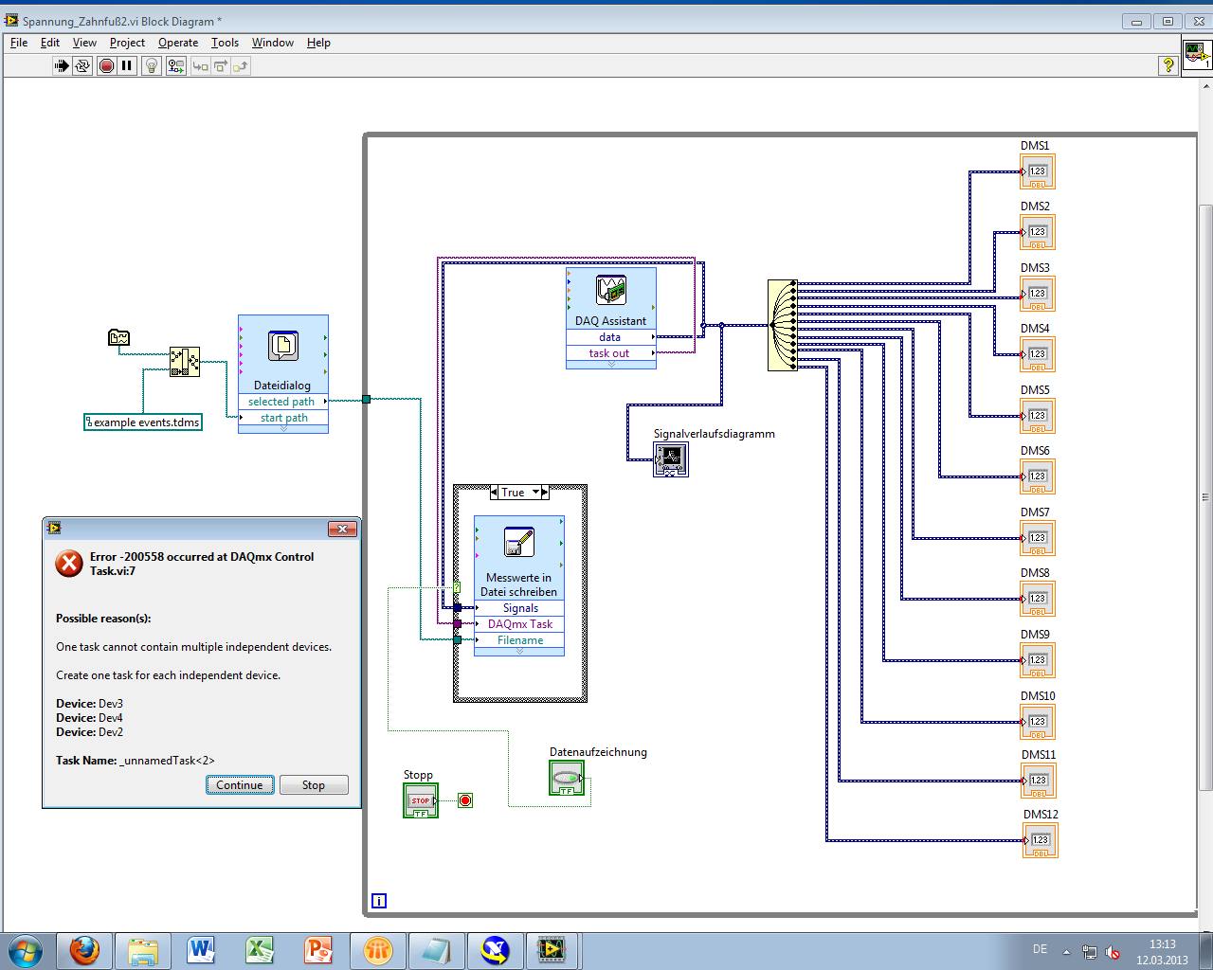The image size is (1213, 970).
Task: Click the Messwerte in Datei schreiben icon
Action: [x=519, y=542]
